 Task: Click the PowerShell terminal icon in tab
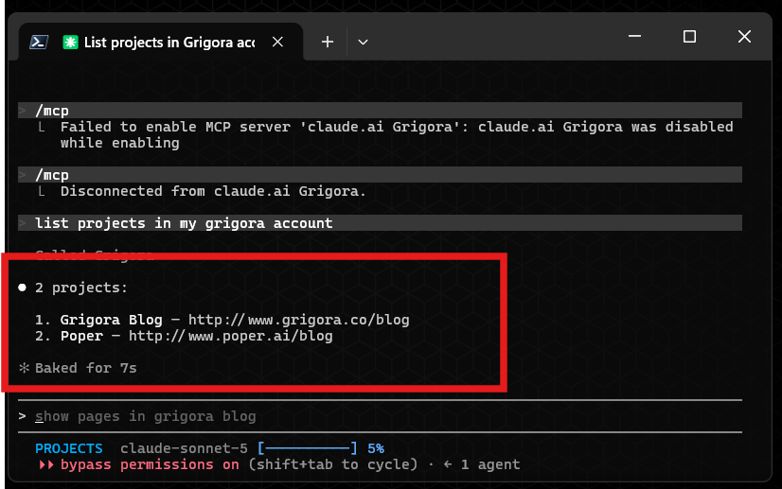39,43
